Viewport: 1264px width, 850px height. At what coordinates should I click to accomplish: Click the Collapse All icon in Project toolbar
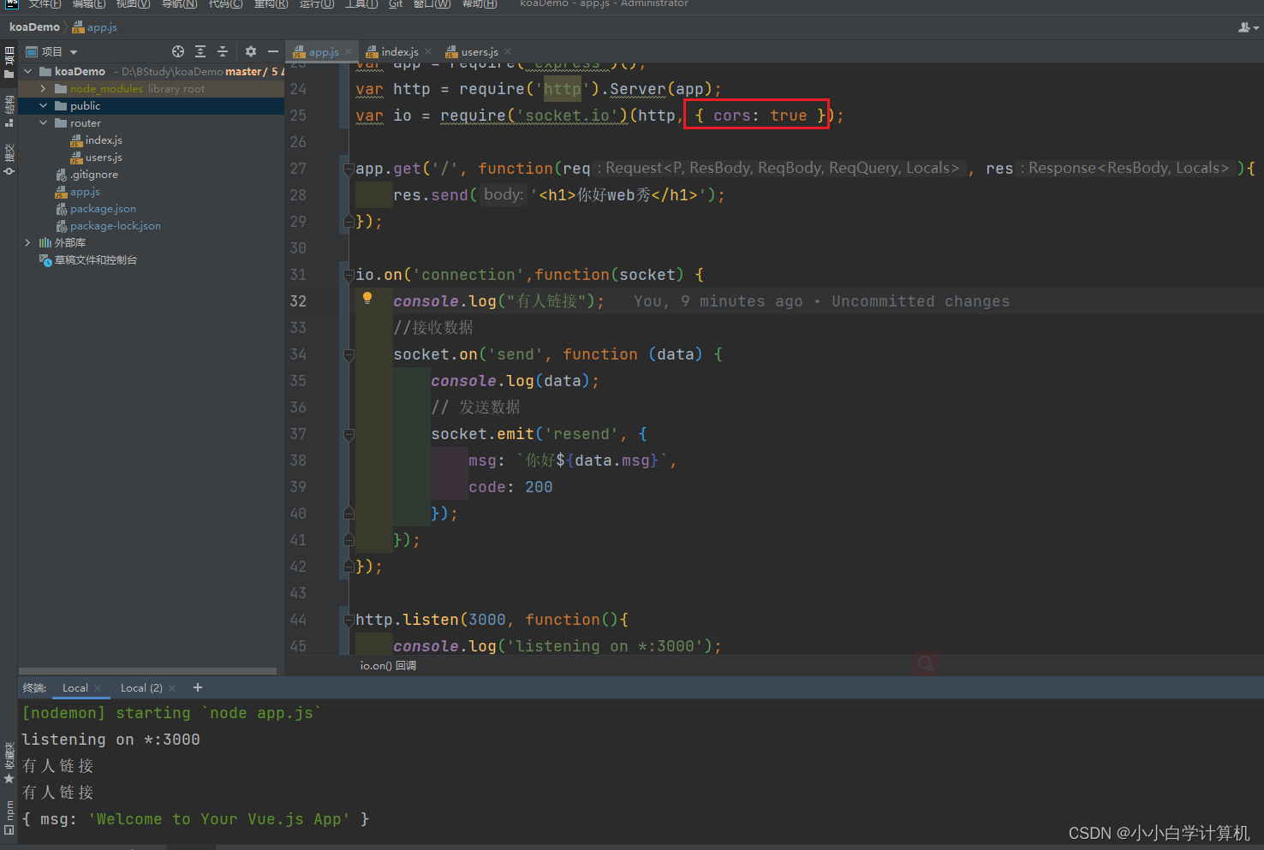click(x=223, y=51)
